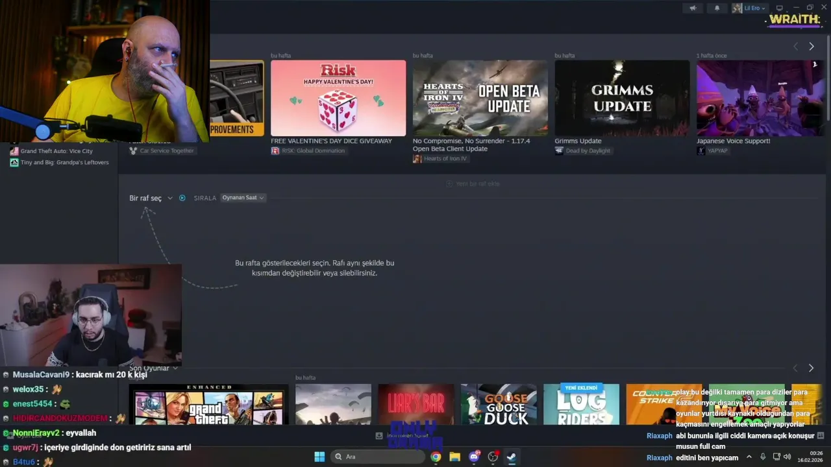Switch to the Steam taskbar icon

(512, 457)
